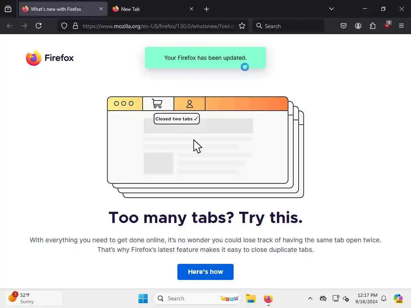Open the tracking protection shield panel
This screenshot has height=308, width=411.
point(64,26)
